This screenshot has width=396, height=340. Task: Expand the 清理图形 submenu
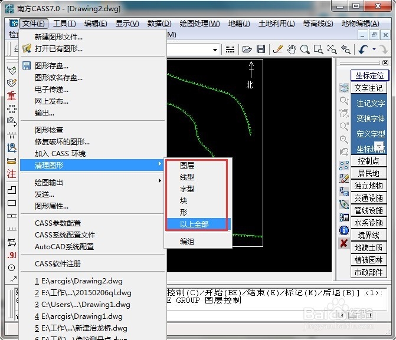pos(93,166)
